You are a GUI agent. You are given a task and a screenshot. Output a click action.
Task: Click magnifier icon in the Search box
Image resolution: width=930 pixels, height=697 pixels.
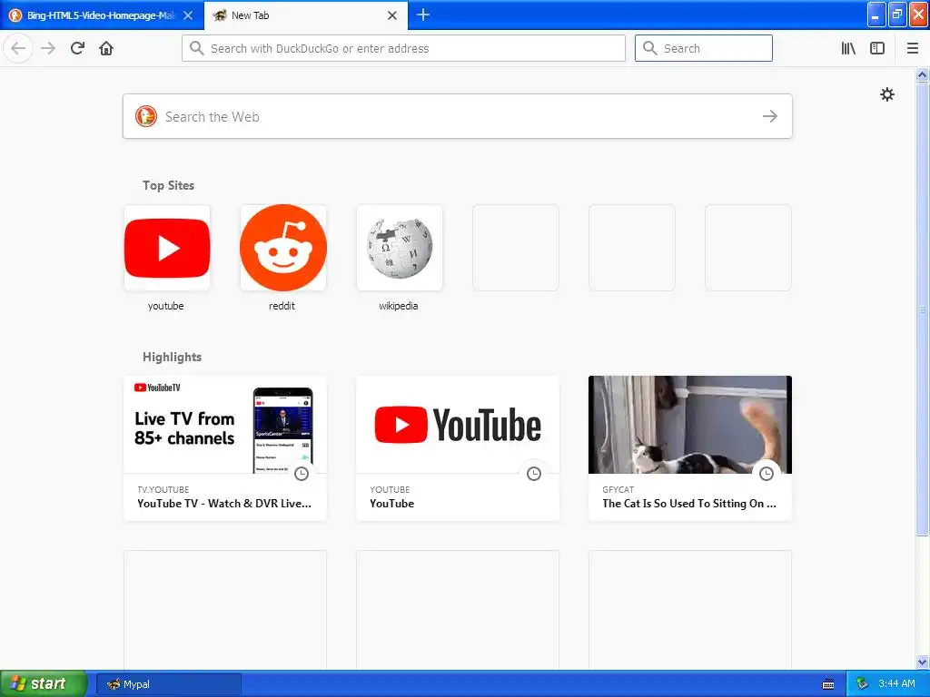tap(650, 48)
